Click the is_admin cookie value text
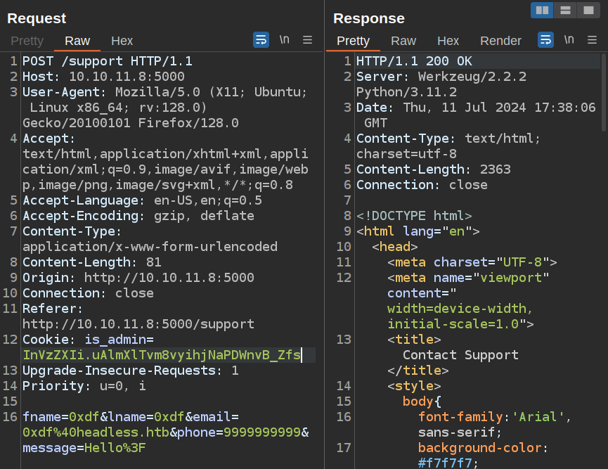608x469 pixels. coord(162,355)
